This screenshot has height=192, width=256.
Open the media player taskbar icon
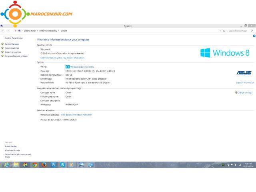point(71,165)
